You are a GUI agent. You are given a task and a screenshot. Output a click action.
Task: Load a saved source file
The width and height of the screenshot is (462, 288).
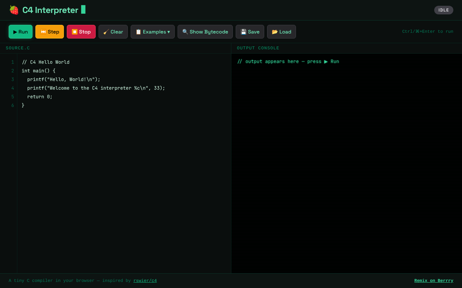pos(282,32)
